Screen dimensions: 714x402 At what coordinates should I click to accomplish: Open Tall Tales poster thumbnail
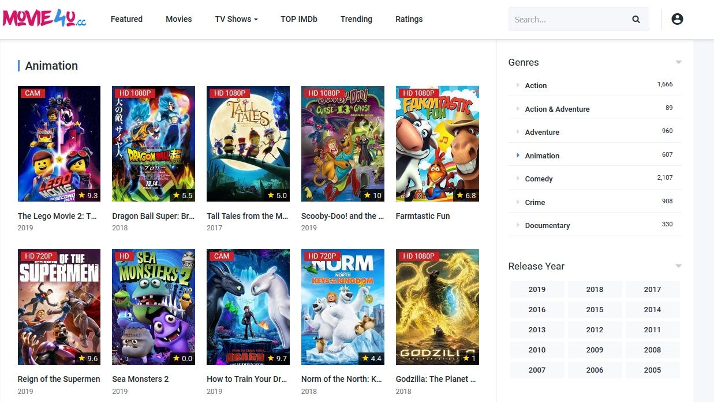248,144
